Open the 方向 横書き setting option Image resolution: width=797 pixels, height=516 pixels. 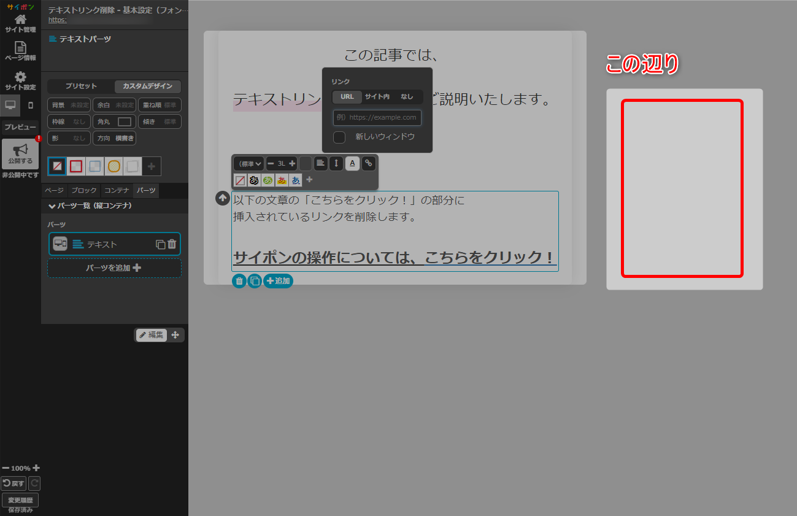pos(114,138)
